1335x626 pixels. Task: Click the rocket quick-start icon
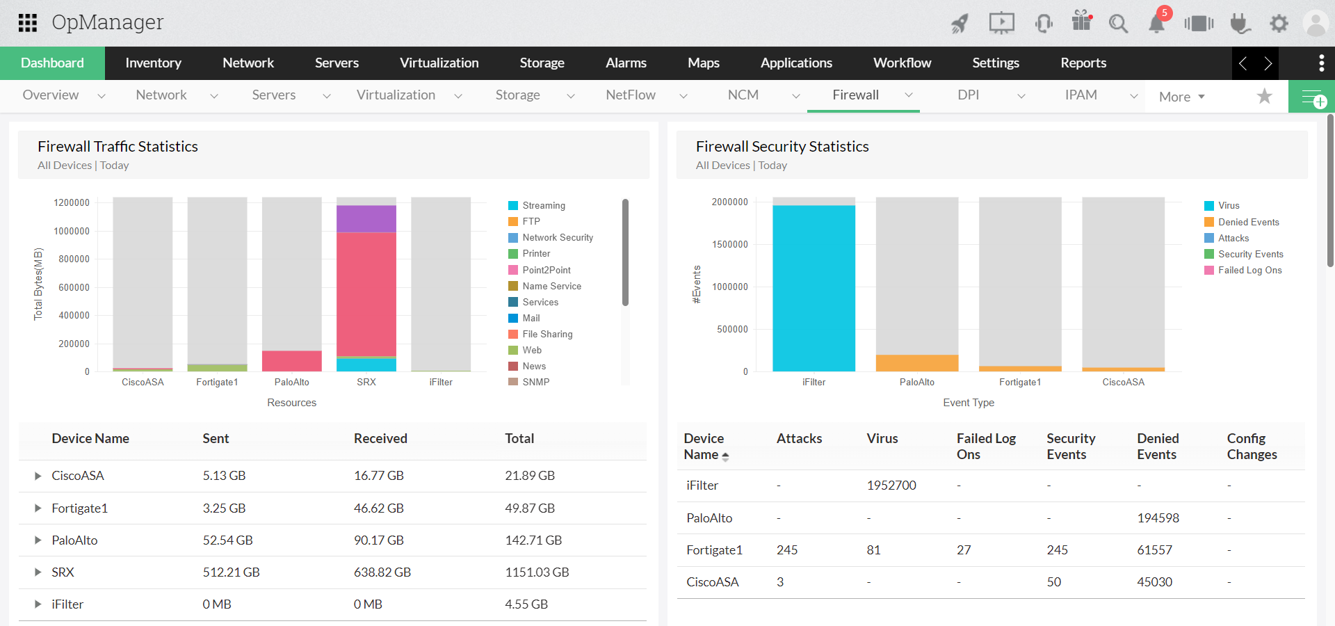click(960, 24)
